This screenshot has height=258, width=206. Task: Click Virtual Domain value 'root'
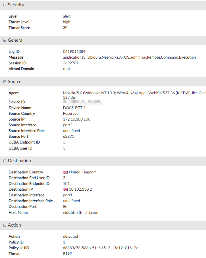[66, 69]
